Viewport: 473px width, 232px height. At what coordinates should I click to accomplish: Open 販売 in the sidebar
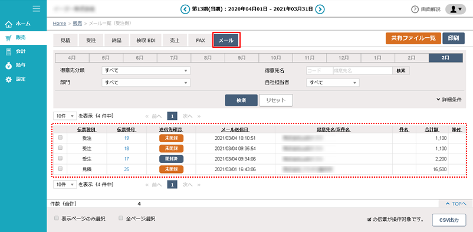pos(23,38)
